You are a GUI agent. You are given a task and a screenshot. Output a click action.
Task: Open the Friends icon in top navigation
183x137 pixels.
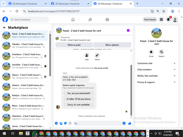pos(90,19)
